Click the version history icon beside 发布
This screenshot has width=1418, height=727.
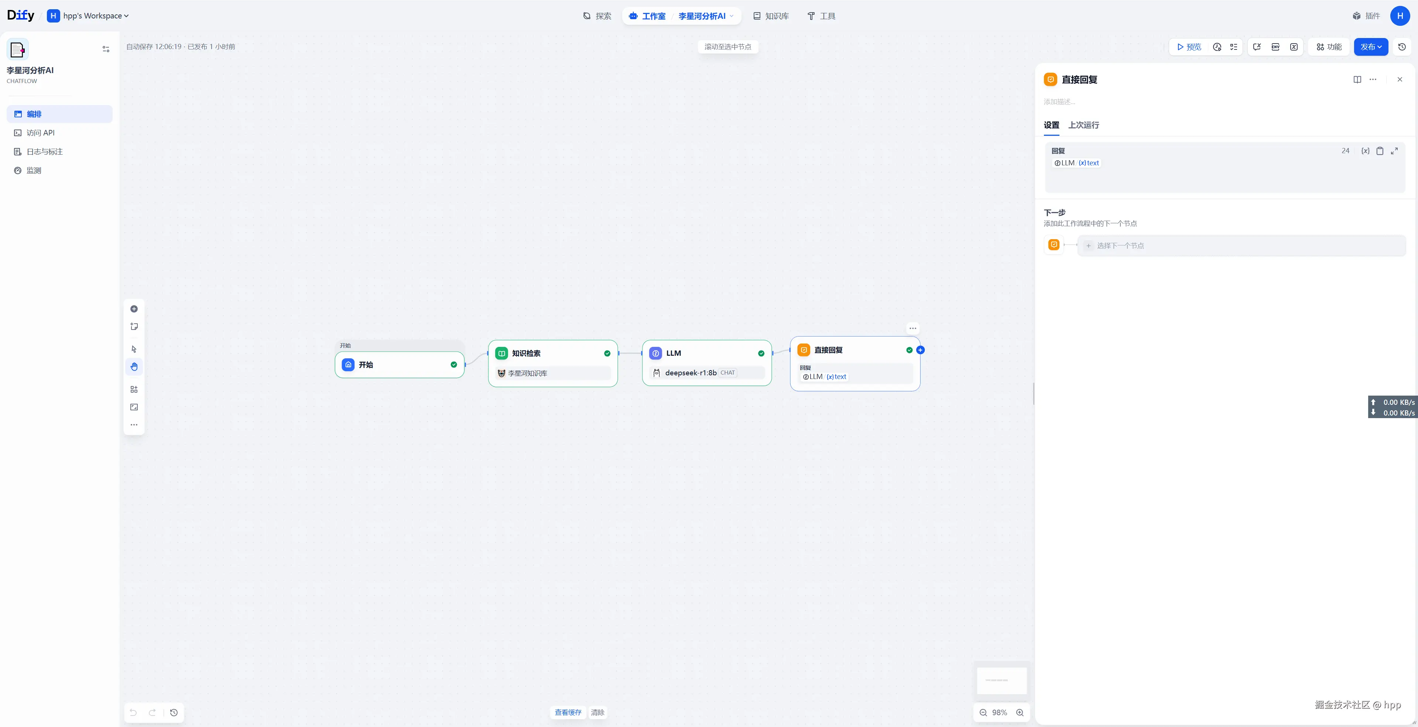tap(1401, 47)
